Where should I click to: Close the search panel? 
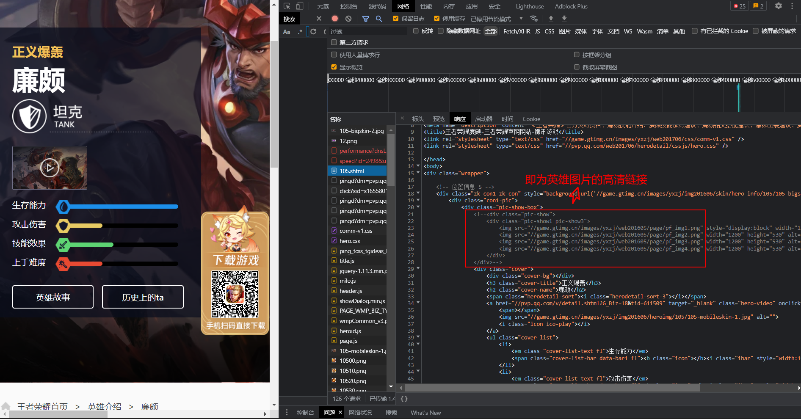(x=319, y=19)
